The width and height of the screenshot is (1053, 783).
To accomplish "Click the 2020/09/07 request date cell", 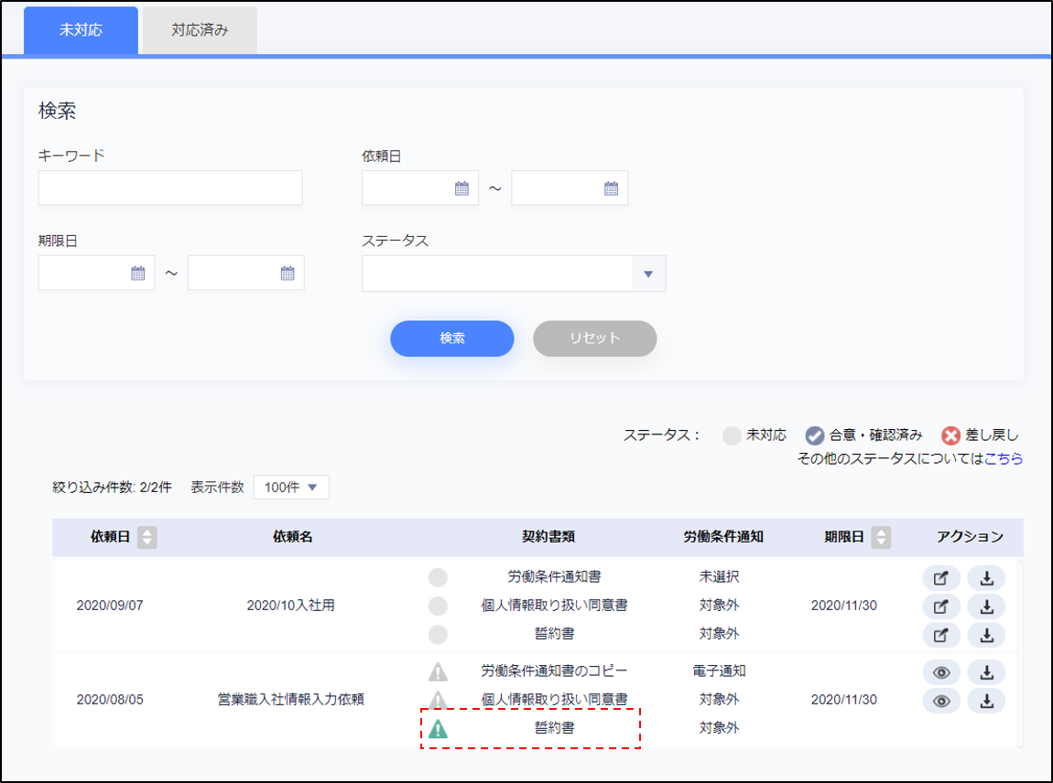I will click(110, 606).
